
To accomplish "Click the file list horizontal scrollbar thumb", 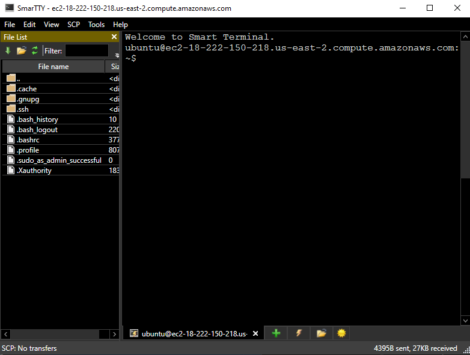I will click(55, 334).
